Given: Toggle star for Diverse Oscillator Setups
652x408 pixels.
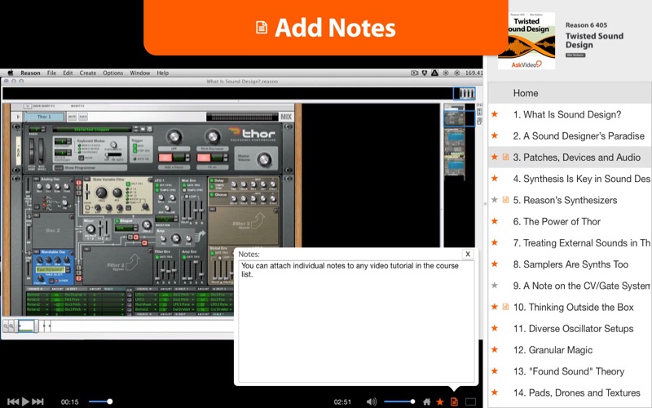Looking at the screenshot, I should point(495,329).
